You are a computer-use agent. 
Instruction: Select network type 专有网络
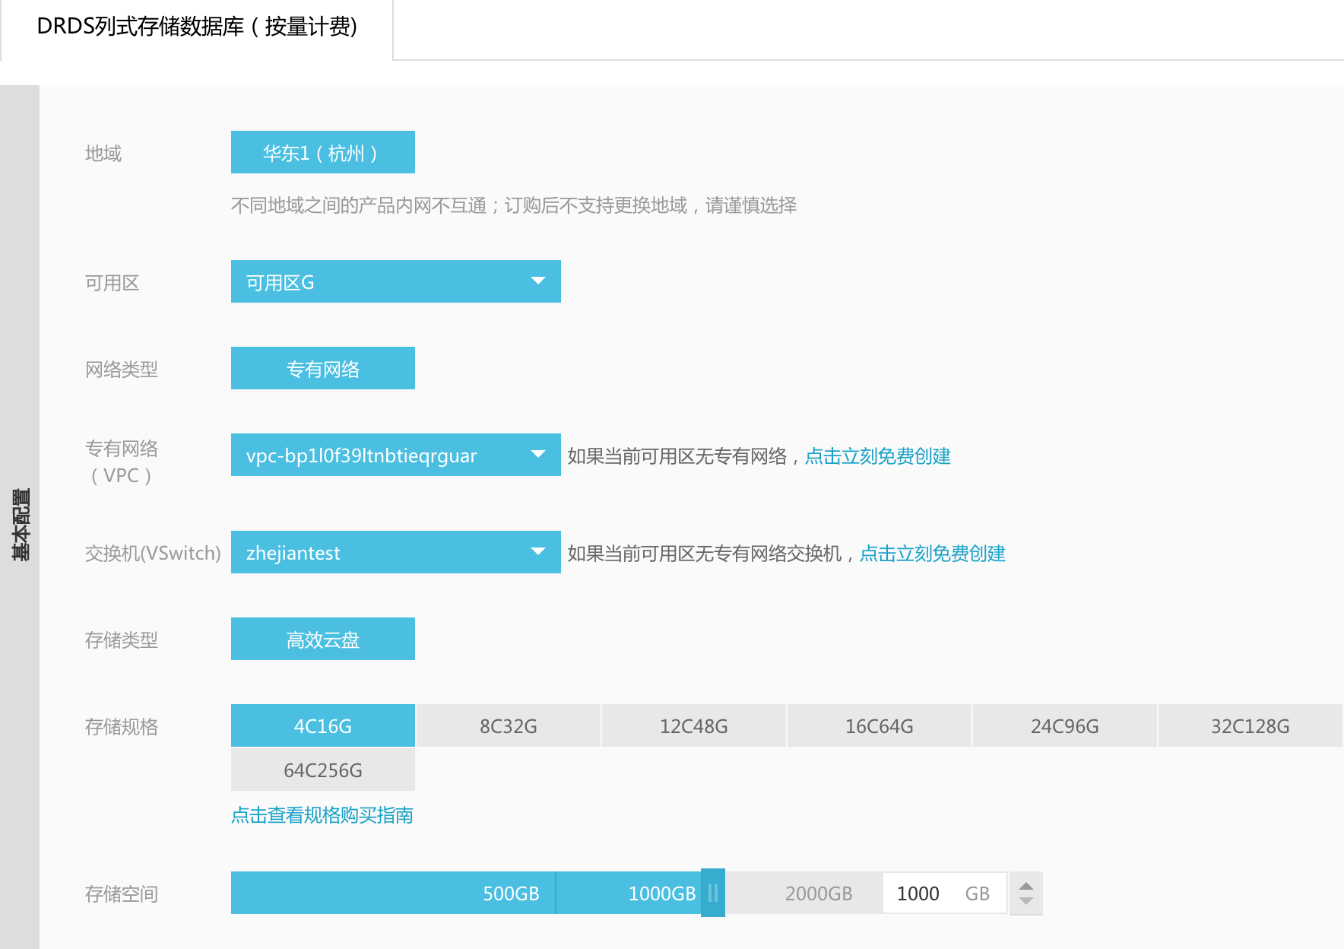(x=322, y=369)
